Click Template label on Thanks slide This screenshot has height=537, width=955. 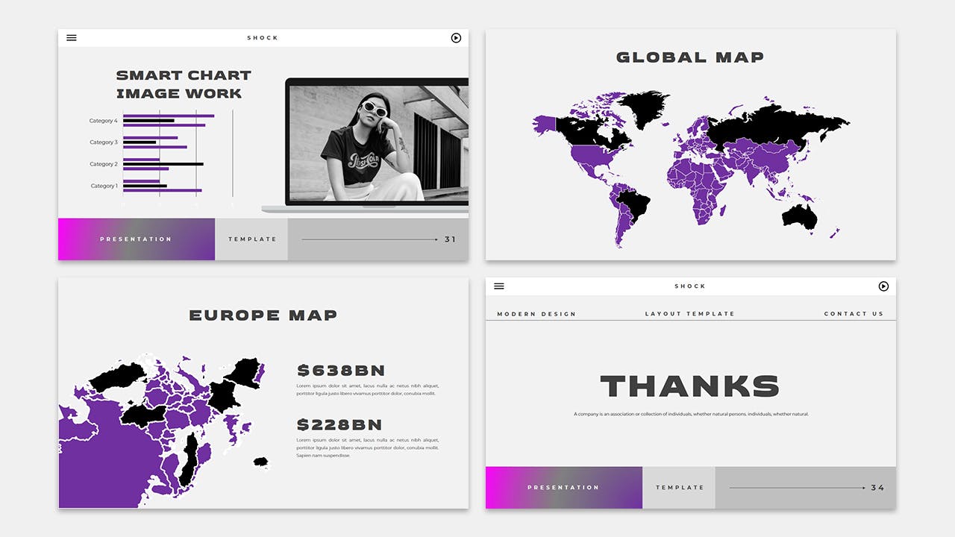tap(680, 488)
